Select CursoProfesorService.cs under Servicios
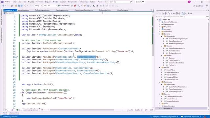Screen dimensions: 210x118 click(x=174, y=96)
